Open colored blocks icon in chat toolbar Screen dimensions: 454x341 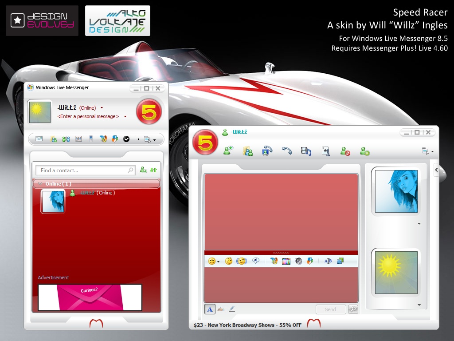(x=310, y=261)
